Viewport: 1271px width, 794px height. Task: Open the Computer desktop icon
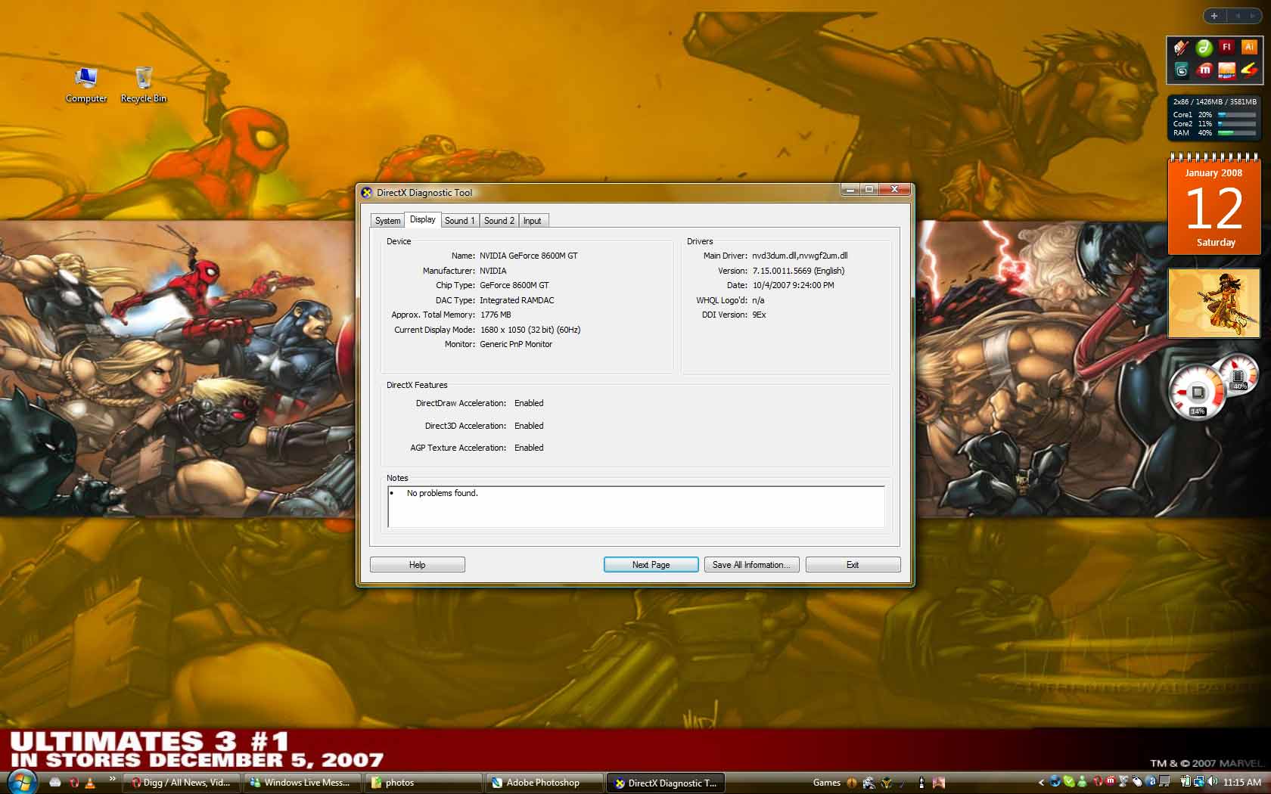click(x=86, y=85)
